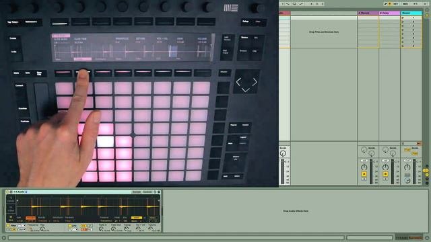
Task: Click the KEY map mode button
Action: 395,4
